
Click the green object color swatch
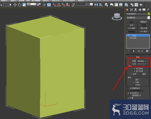(149, 14)
